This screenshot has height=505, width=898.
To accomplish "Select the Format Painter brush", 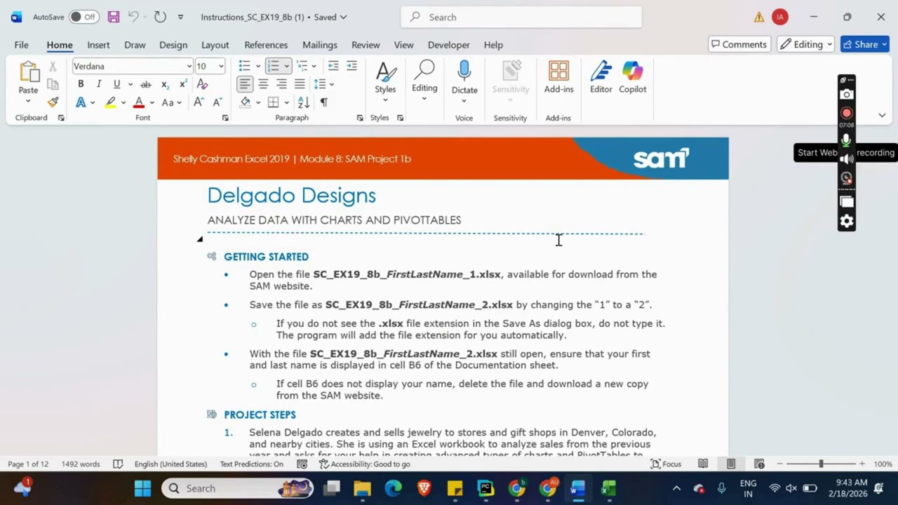I will 53,102.
